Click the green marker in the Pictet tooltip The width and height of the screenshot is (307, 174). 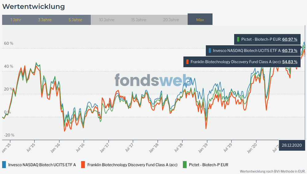point(238,39)
